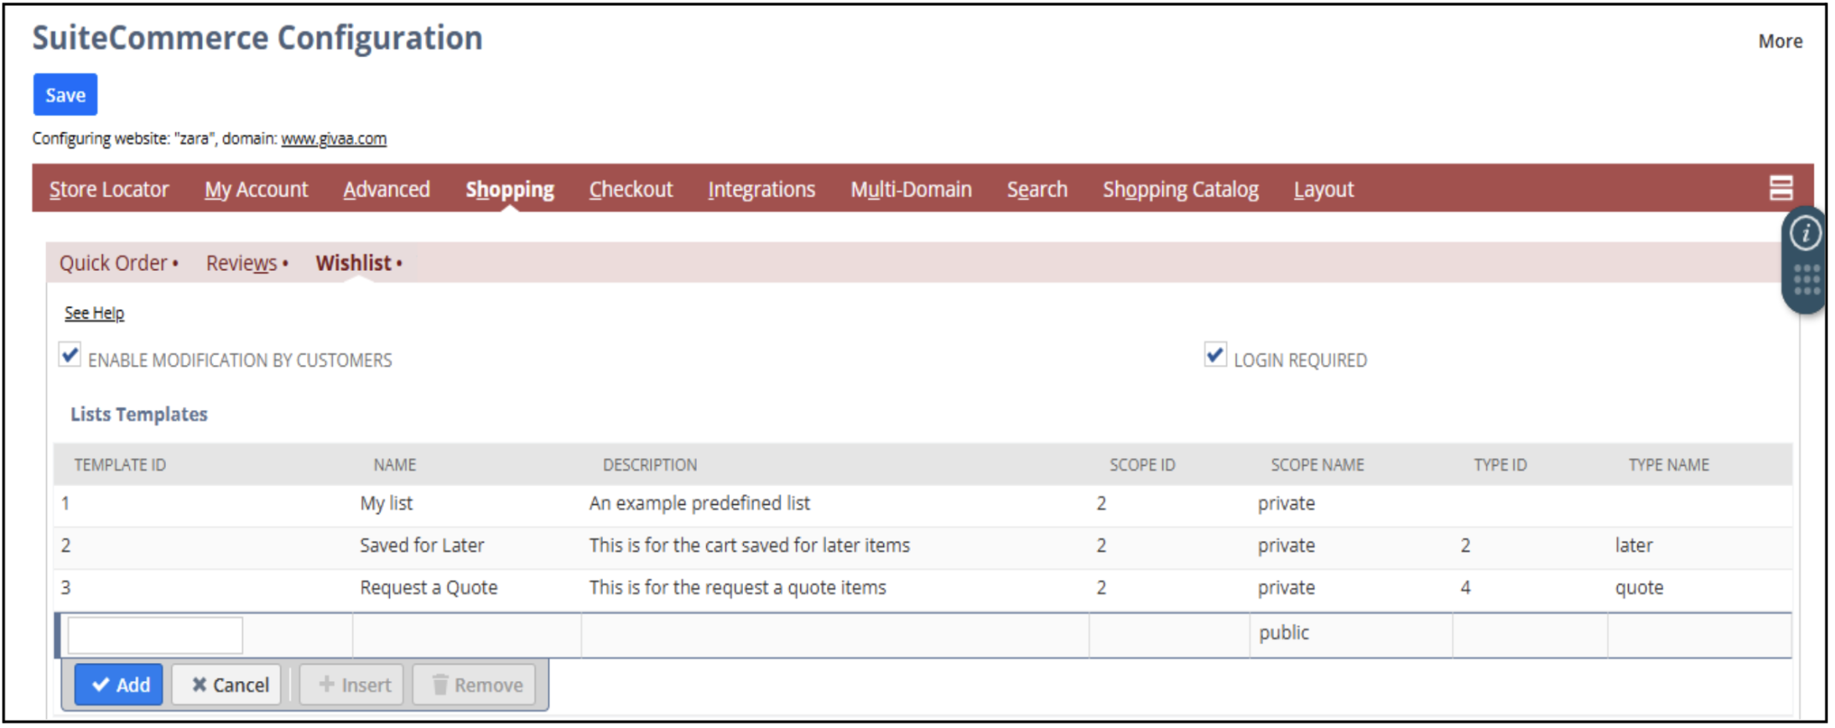Open the More menu at top right

pos(1779,41)
